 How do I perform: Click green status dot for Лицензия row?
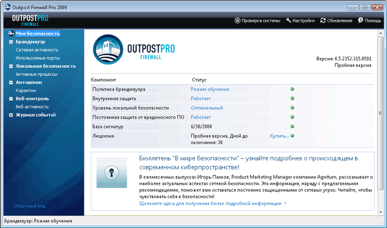tap(292, 136)
